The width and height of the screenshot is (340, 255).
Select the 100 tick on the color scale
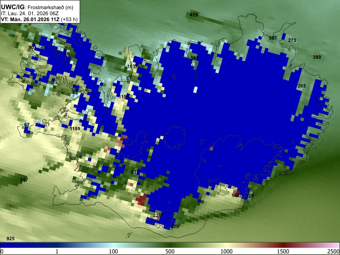114,251
